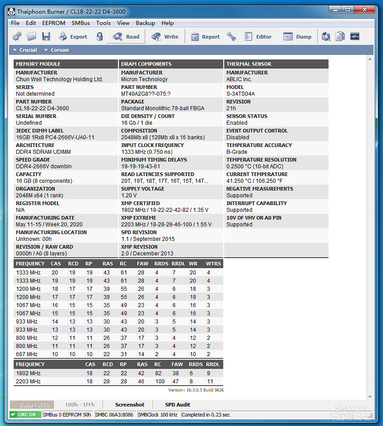The image size is (383, 426).
Task: Select 'Chun Well Technology Holding Ltd.' text
Action: pyautogui.click(x=59, y=79)
